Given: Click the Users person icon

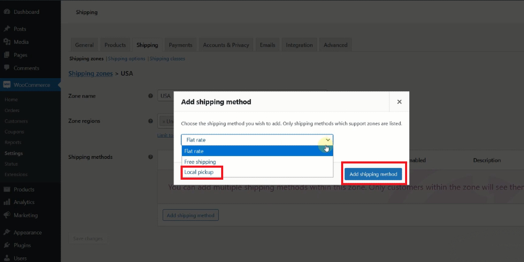Looking at the screenshot, I should point(7,258).
